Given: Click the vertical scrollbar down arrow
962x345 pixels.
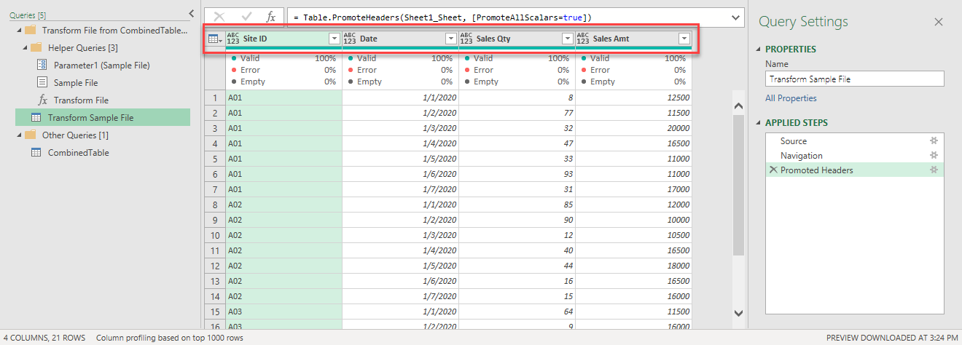Looking at the screenshot, I should [x=738, y=313].
